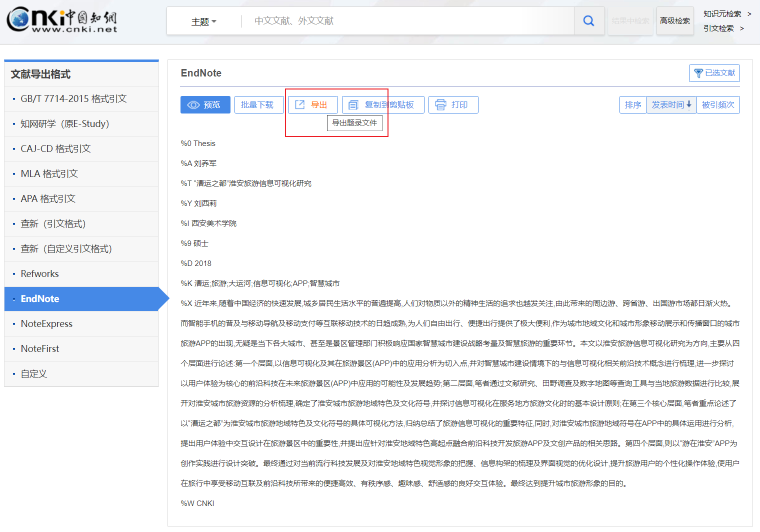
Task: Open 已选文献 selected documents
Action: [714, 73]
